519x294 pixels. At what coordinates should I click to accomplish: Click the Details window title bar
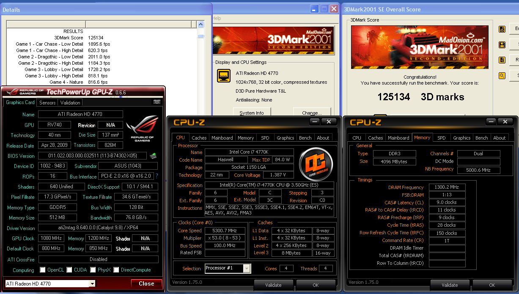click(x=106, y=9)
